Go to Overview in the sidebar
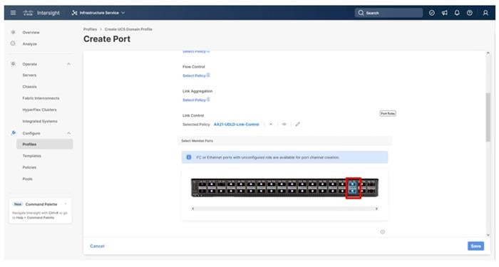 tap(31, 33)
